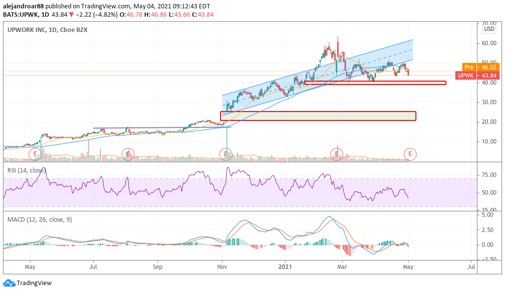Screen dimensions: 505x292
Task: Click the USD currency label
Action: tap(489, 29)
